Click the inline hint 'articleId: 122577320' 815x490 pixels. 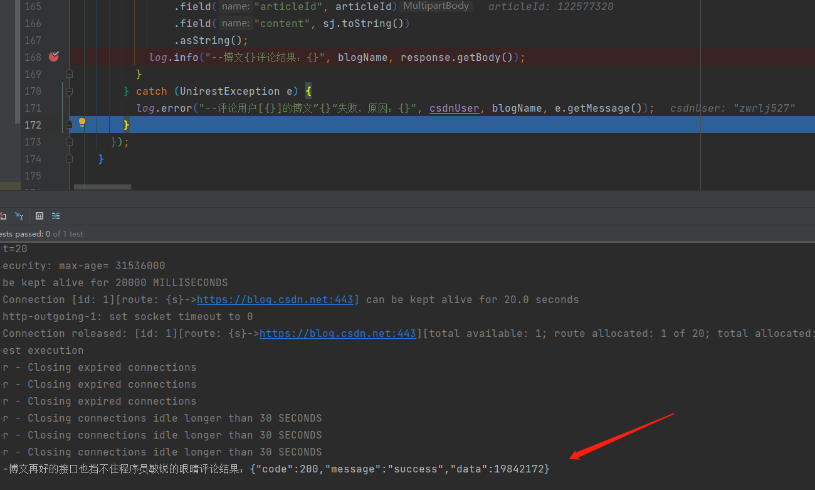pos(551,6)
